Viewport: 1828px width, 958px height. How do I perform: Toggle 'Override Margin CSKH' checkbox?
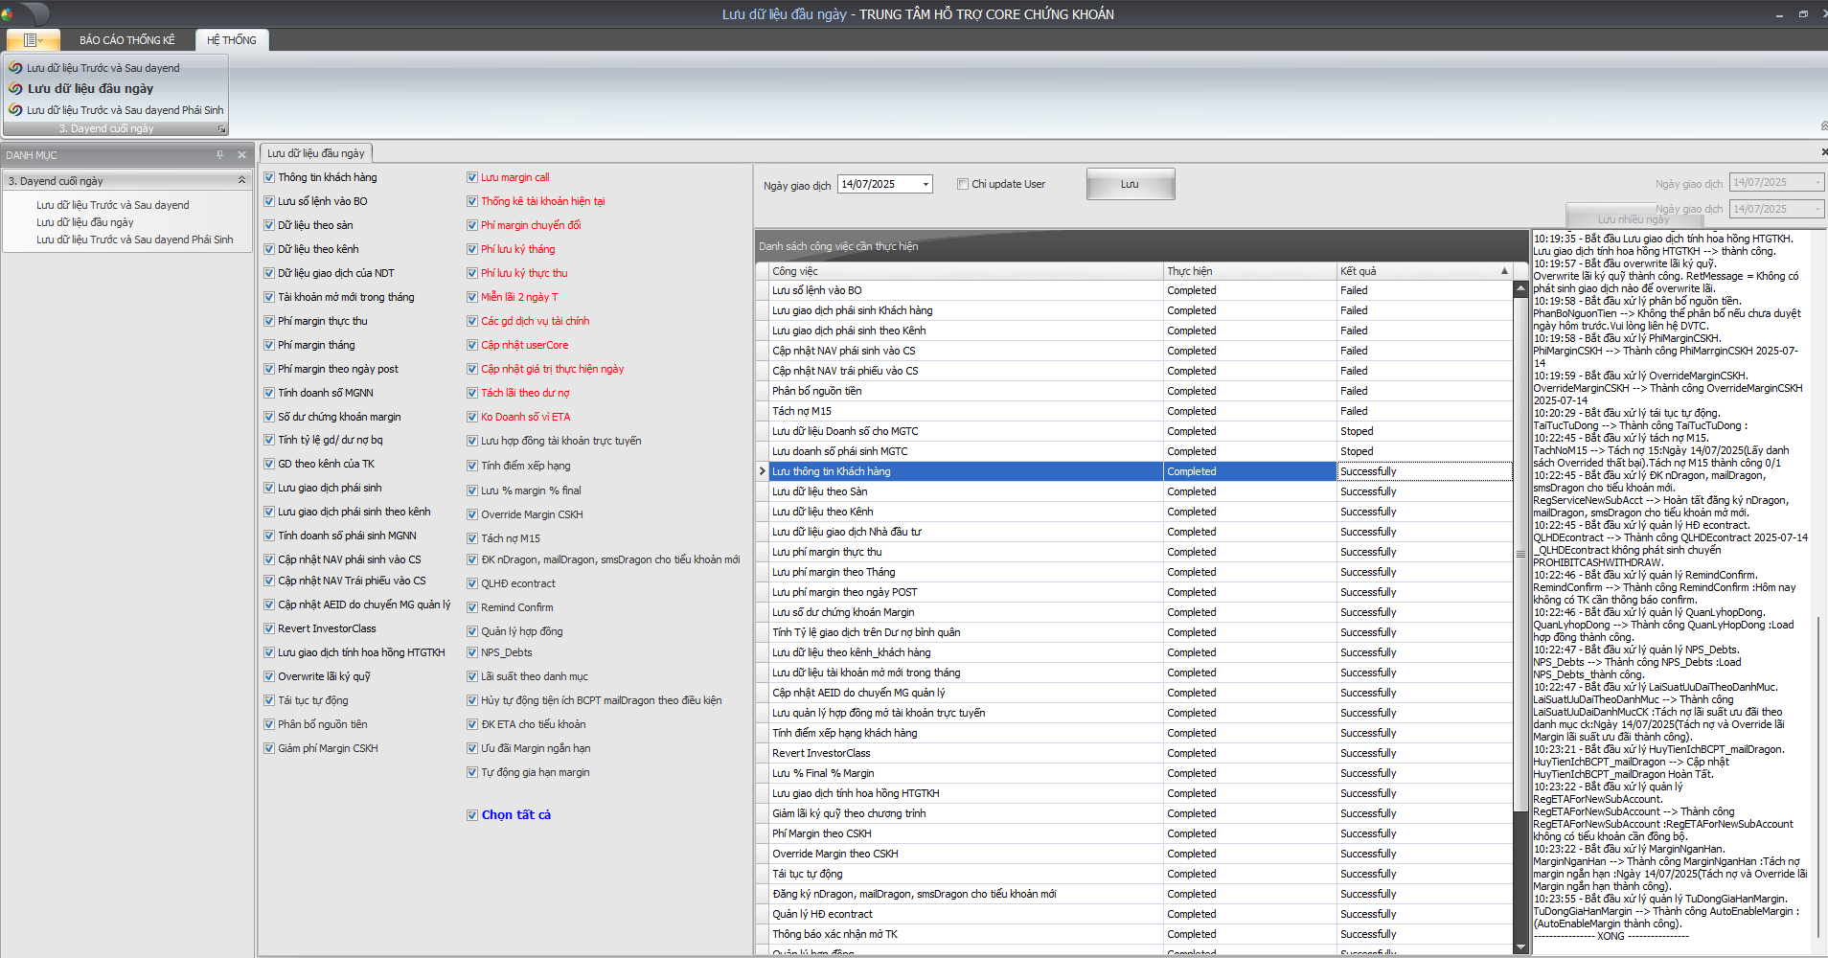pos(472,514)
